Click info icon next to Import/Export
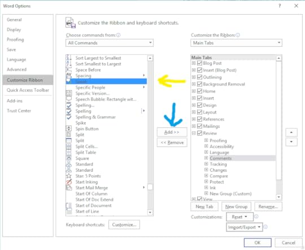 (265, 227)
